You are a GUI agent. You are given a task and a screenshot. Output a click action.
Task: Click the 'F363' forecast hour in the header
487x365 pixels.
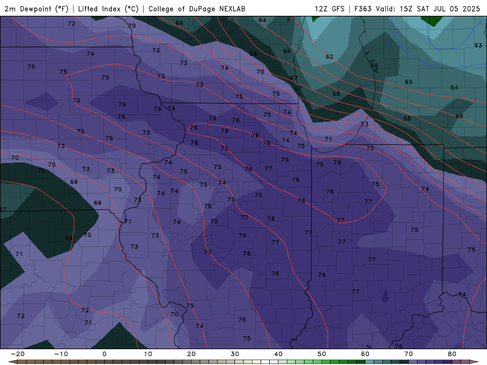click(x=363, y=9)
